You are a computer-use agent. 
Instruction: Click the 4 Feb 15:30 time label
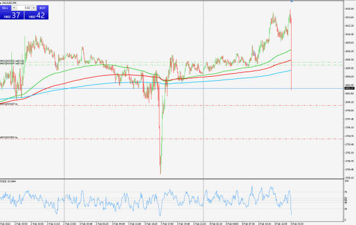[x=297, y=224]
